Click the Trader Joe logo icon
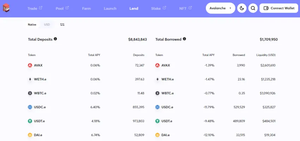Screen dimensions: 300x141 pos(6,8)
